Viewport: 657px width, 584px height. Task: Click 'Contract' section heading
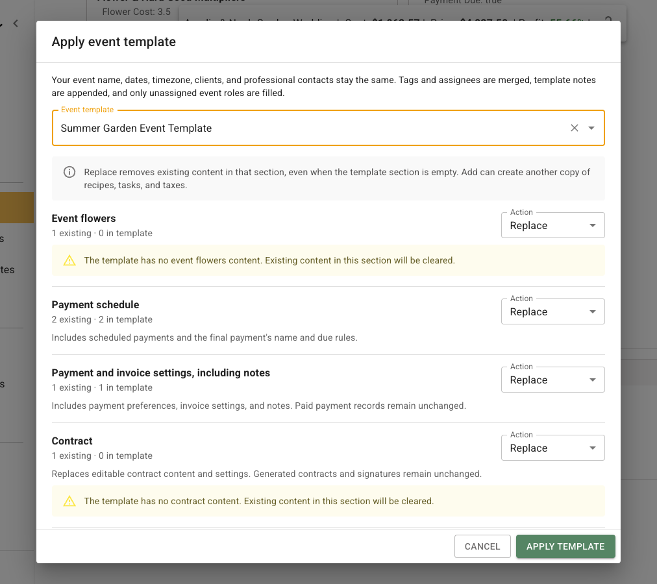click(71, 441)
